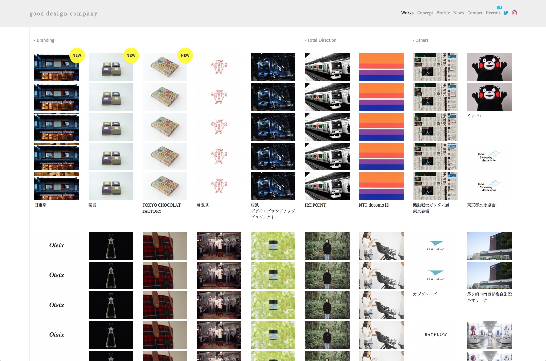The height and width of the screenshot is (361, 546).
Task: Open the News page
Action: (458, 13)
